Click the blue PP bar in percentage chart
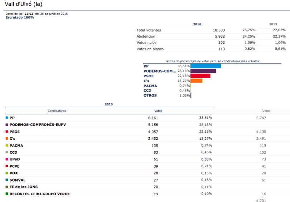The height and width of the screenshot is (202, 290). tap(206, 66)
